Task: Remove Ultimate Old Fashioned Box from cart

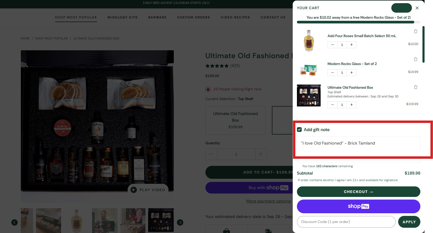Action: click(416, 87)
